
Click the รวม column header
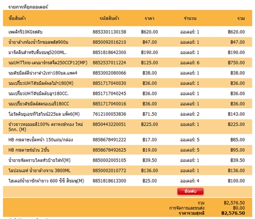click(241, 18)
